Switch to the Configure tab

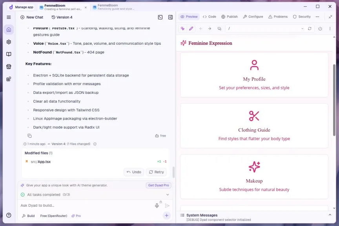[253, 16]
